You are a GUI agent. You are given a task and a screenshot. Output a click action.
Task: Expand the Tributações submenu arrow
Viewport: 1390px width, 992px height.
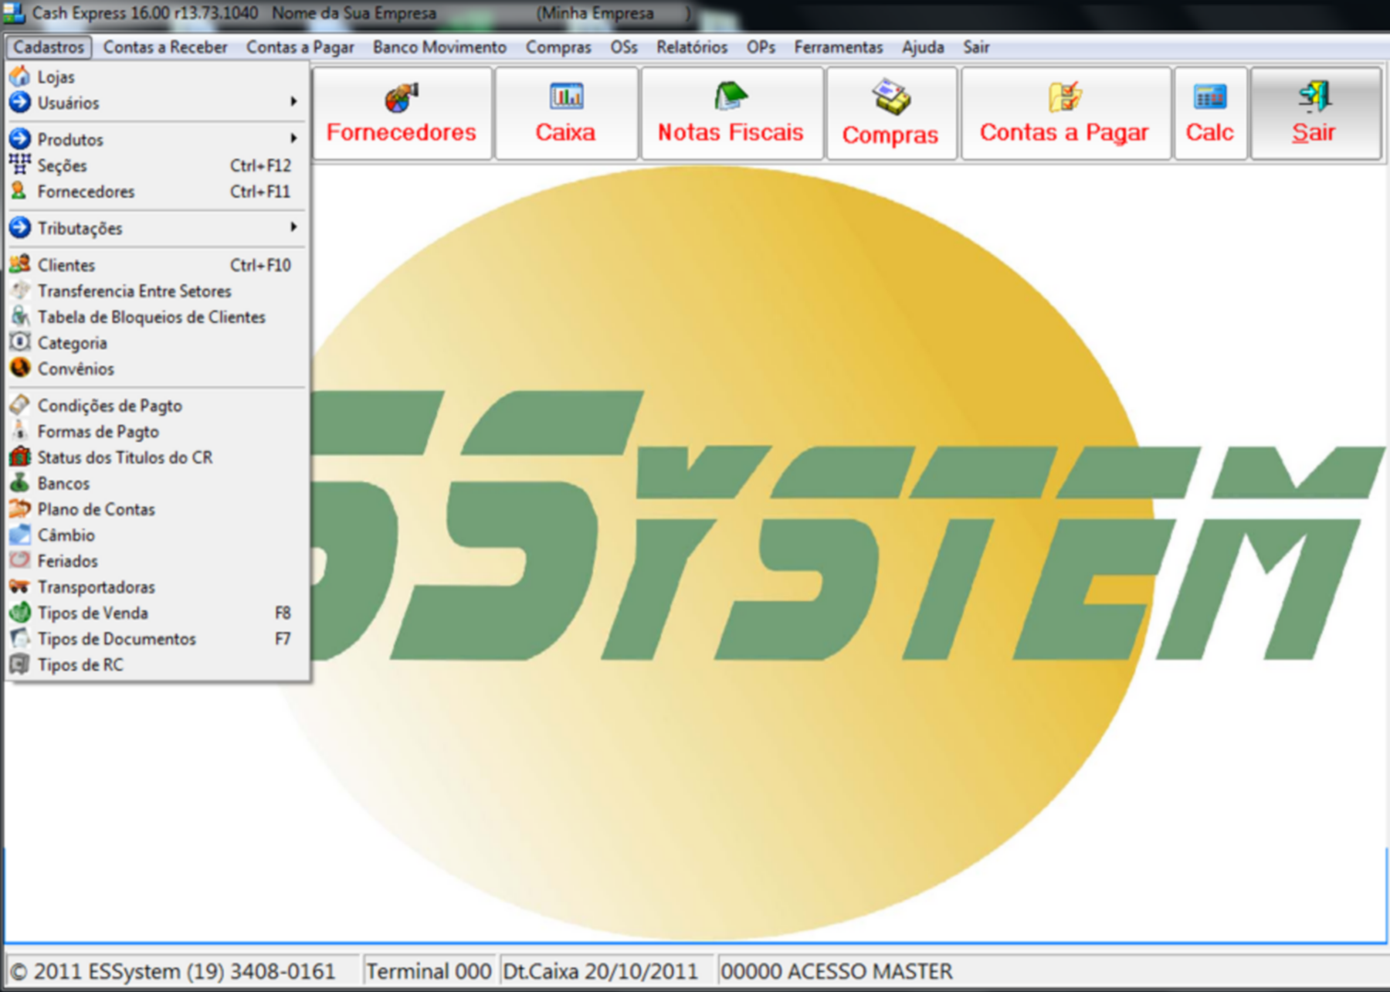coord(293,227)
